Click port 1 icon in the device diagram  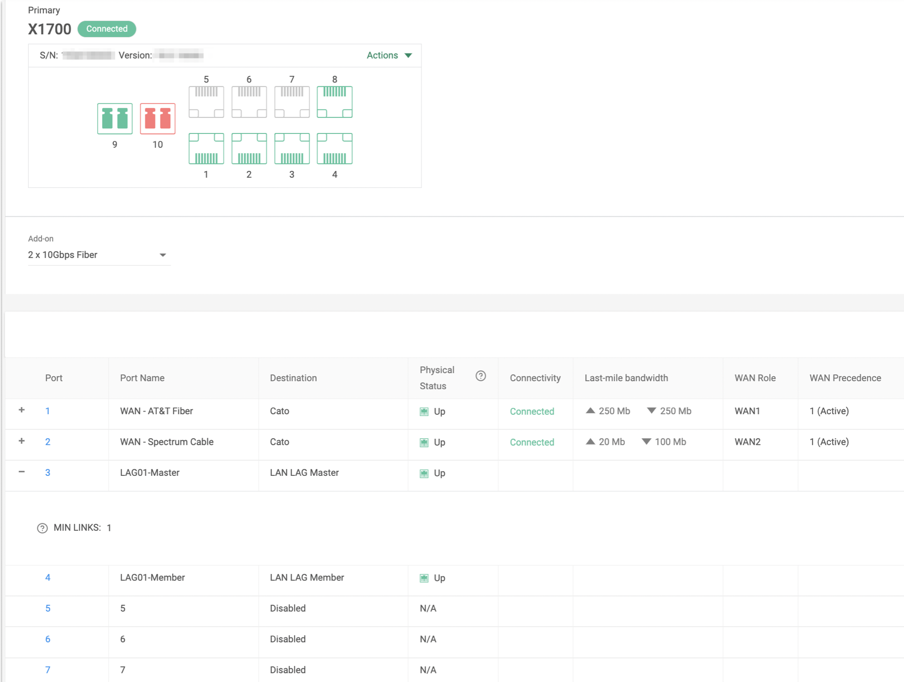[x=206, y=149]
